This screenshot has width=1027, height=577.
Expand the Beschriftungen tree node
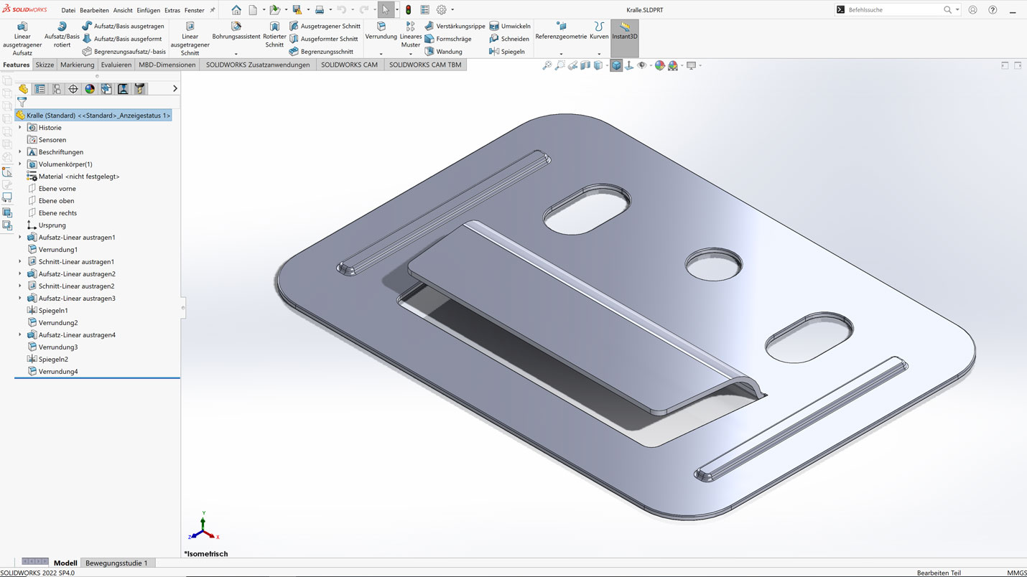[20, 152]
